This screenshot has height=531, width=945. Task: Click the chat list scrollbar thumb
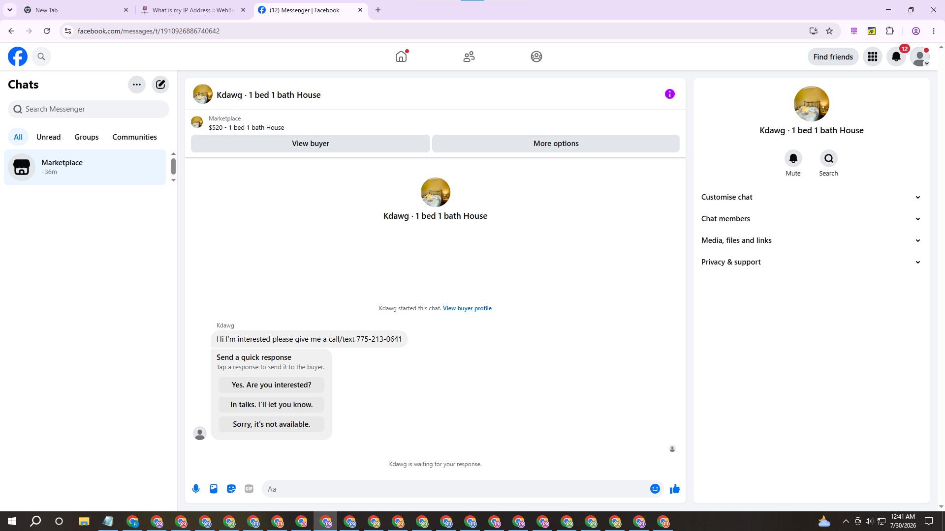pyautogui.click(x=173, y=166)
